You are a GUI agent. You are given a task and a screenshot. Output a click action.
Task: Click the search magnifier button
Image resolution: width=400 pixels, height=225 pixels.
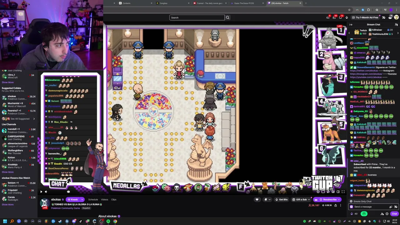(x=227, y=17)
